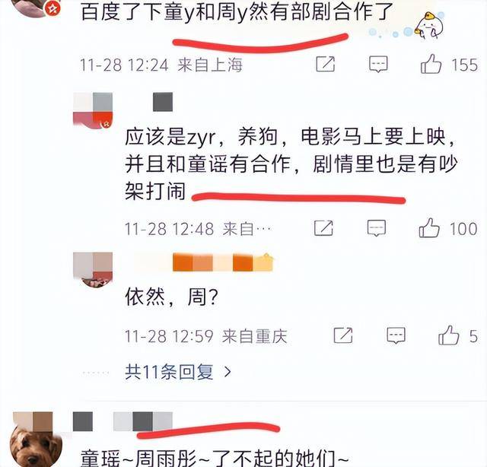Click the reply icon on 12:24 comment
This screenshot has height=467, width=487.
tap(378, 65)
